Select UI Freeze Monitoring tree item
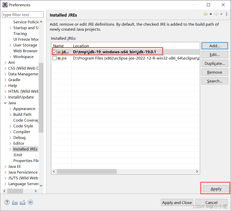Screen dimensions: 231x211 pos(26,39)
